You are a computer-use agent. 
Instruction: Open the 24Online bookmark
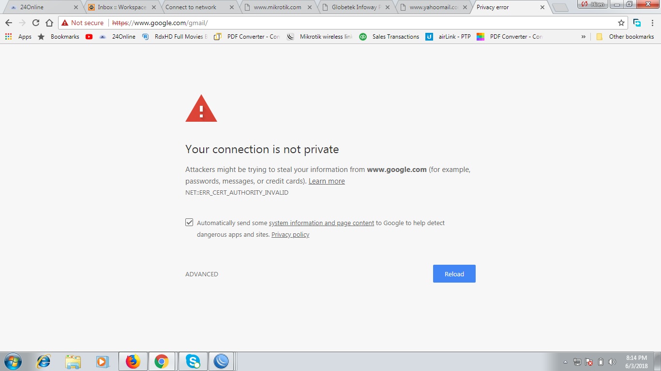[117, 37]
